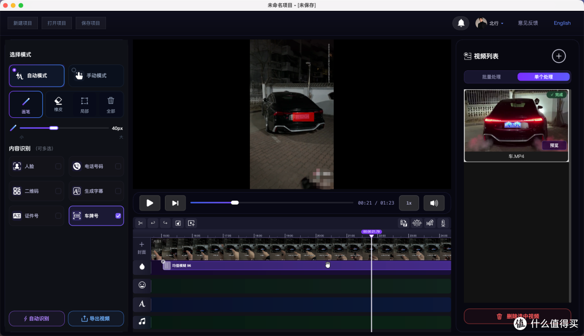Open the notification bell

pyautogui.click(x=461, y=23)
